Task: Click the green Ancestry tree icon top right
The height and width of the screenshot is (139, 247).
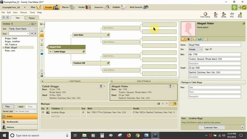Action: [x=235, y=7]
